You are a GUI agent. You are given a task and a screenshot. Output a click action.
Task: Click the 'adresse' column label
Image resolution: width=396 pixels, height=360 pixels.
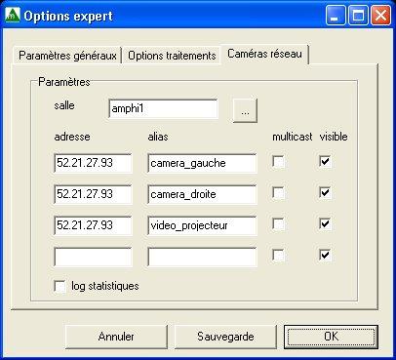pos(72,137)
